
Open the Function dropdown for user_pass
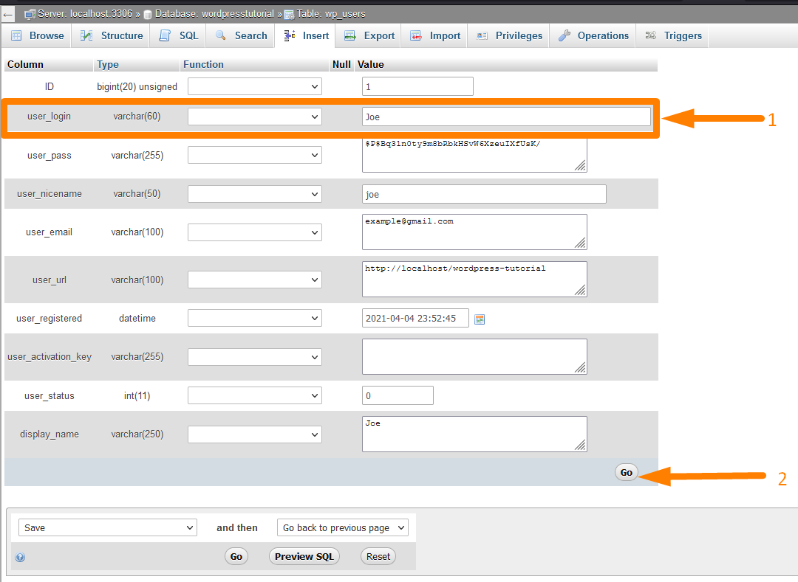pyautogui.click(x=254, y=155)
